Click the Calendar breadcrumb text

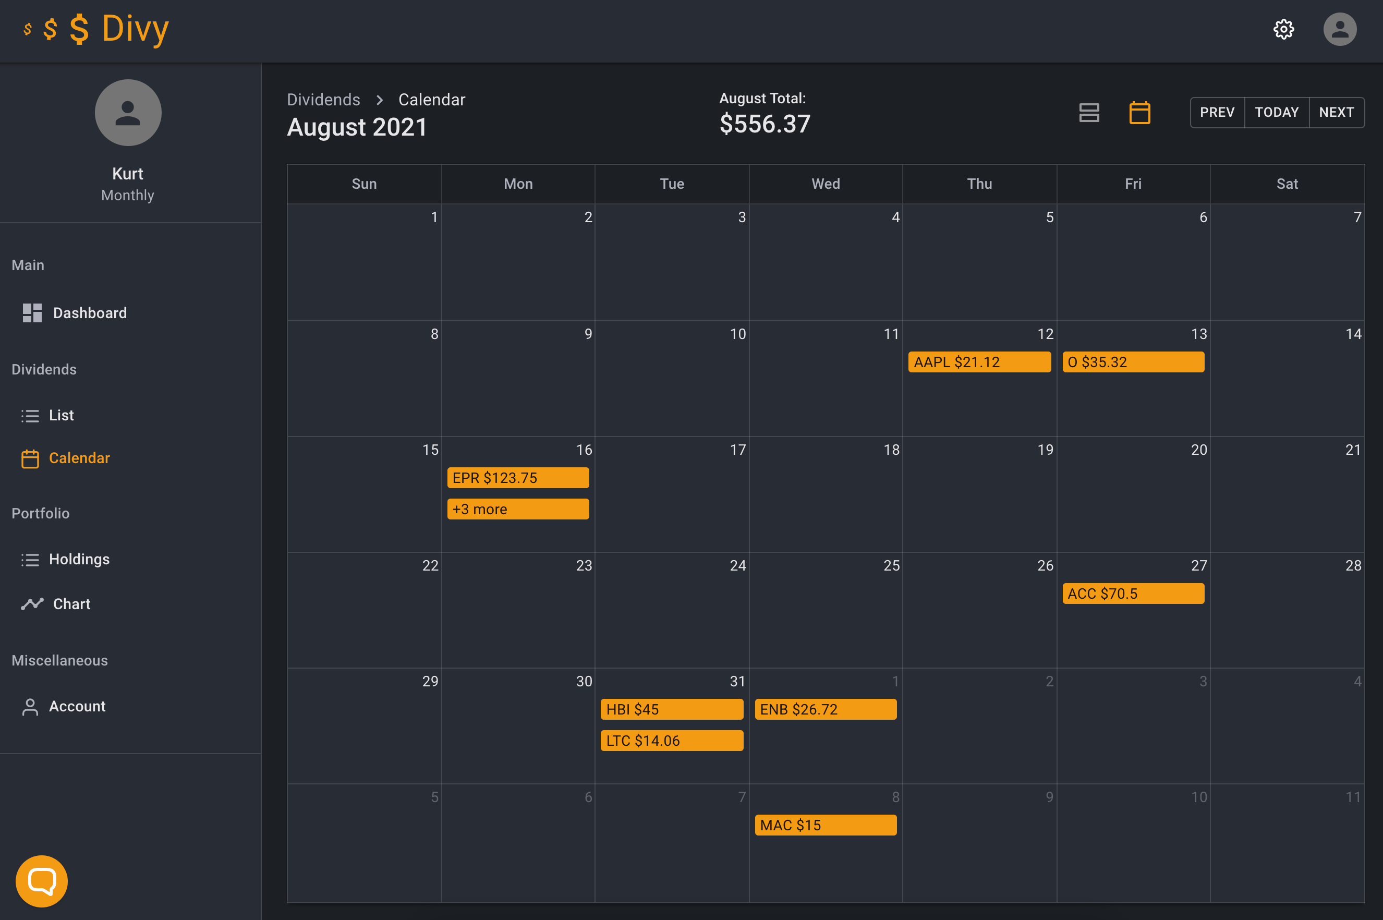pyautogui.click(x=432, y=100)
